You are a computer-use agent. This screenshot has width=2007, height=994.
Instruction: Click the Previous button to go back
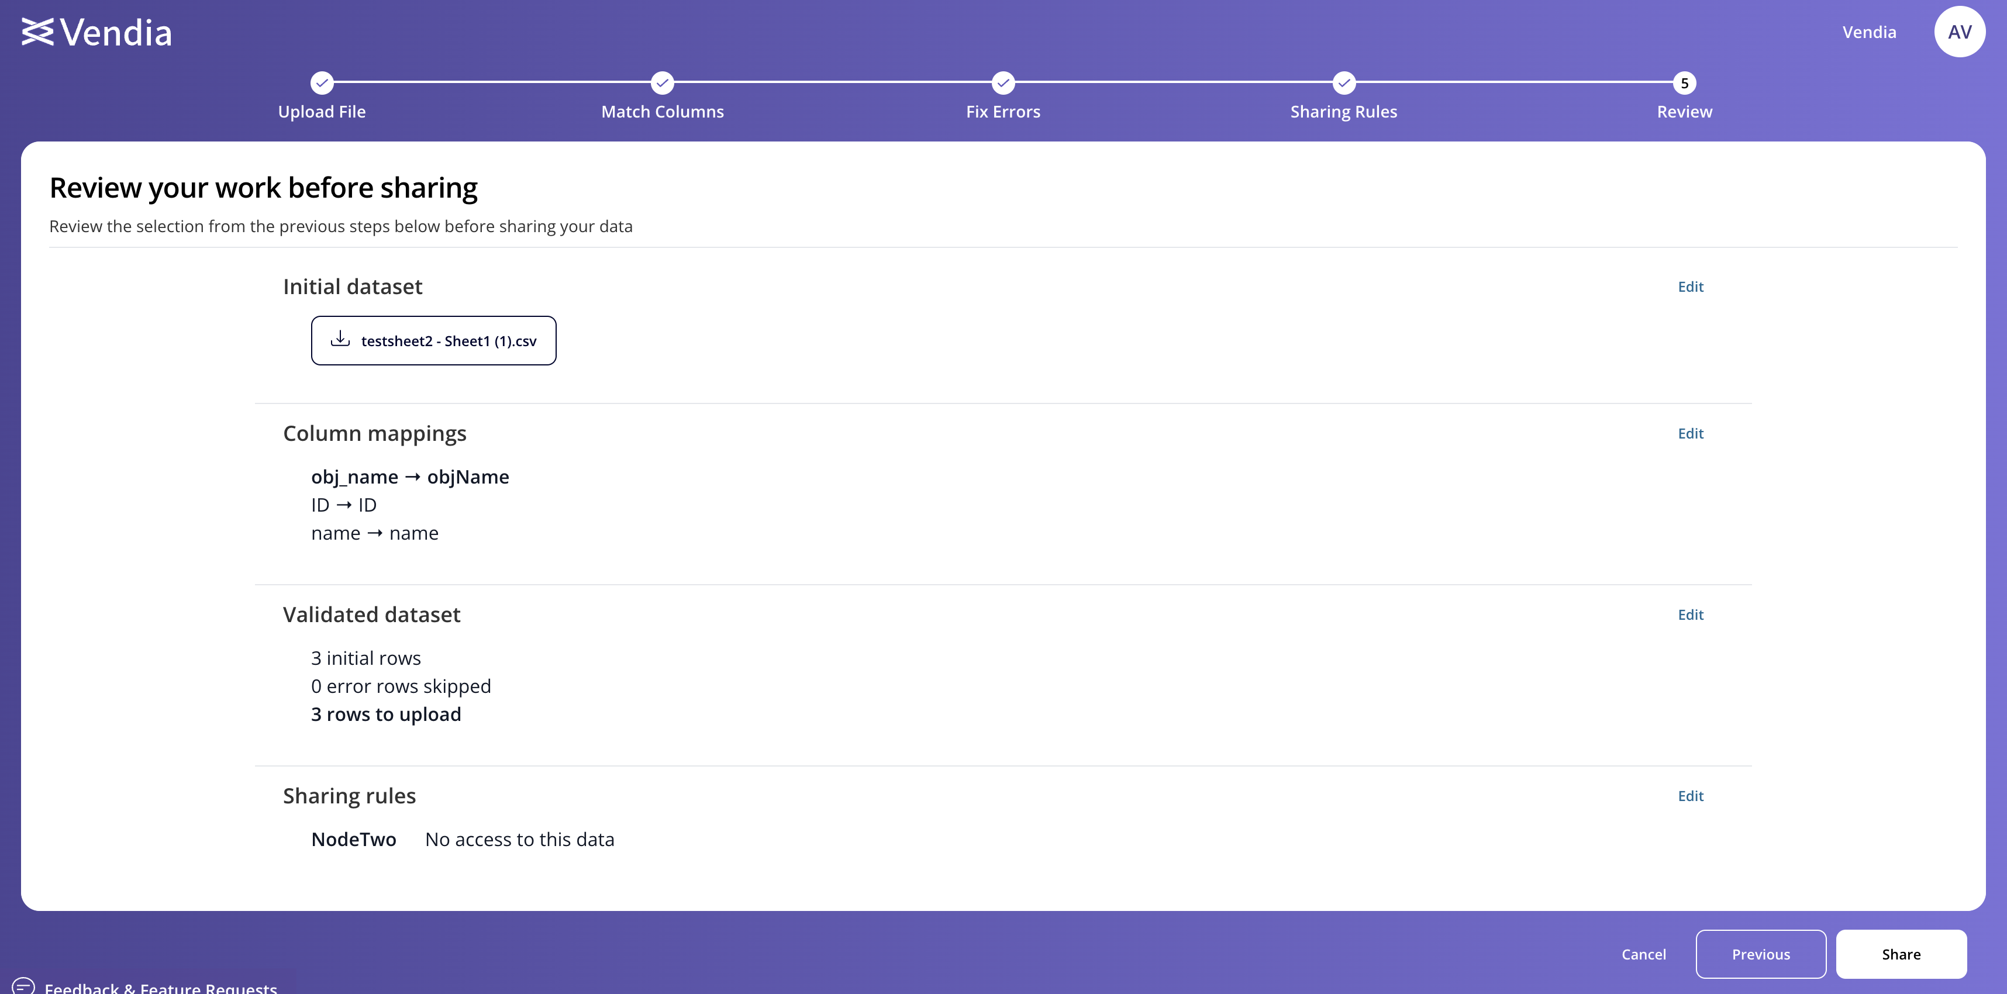1760,953
